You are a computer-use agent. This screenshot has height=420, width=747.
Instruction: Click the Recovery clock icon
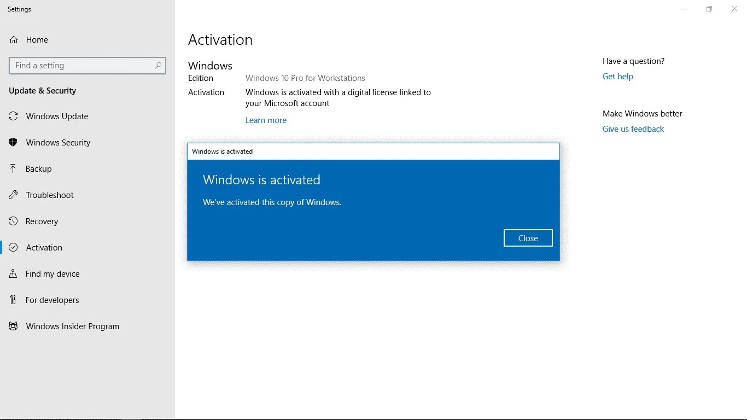[14, 221]
